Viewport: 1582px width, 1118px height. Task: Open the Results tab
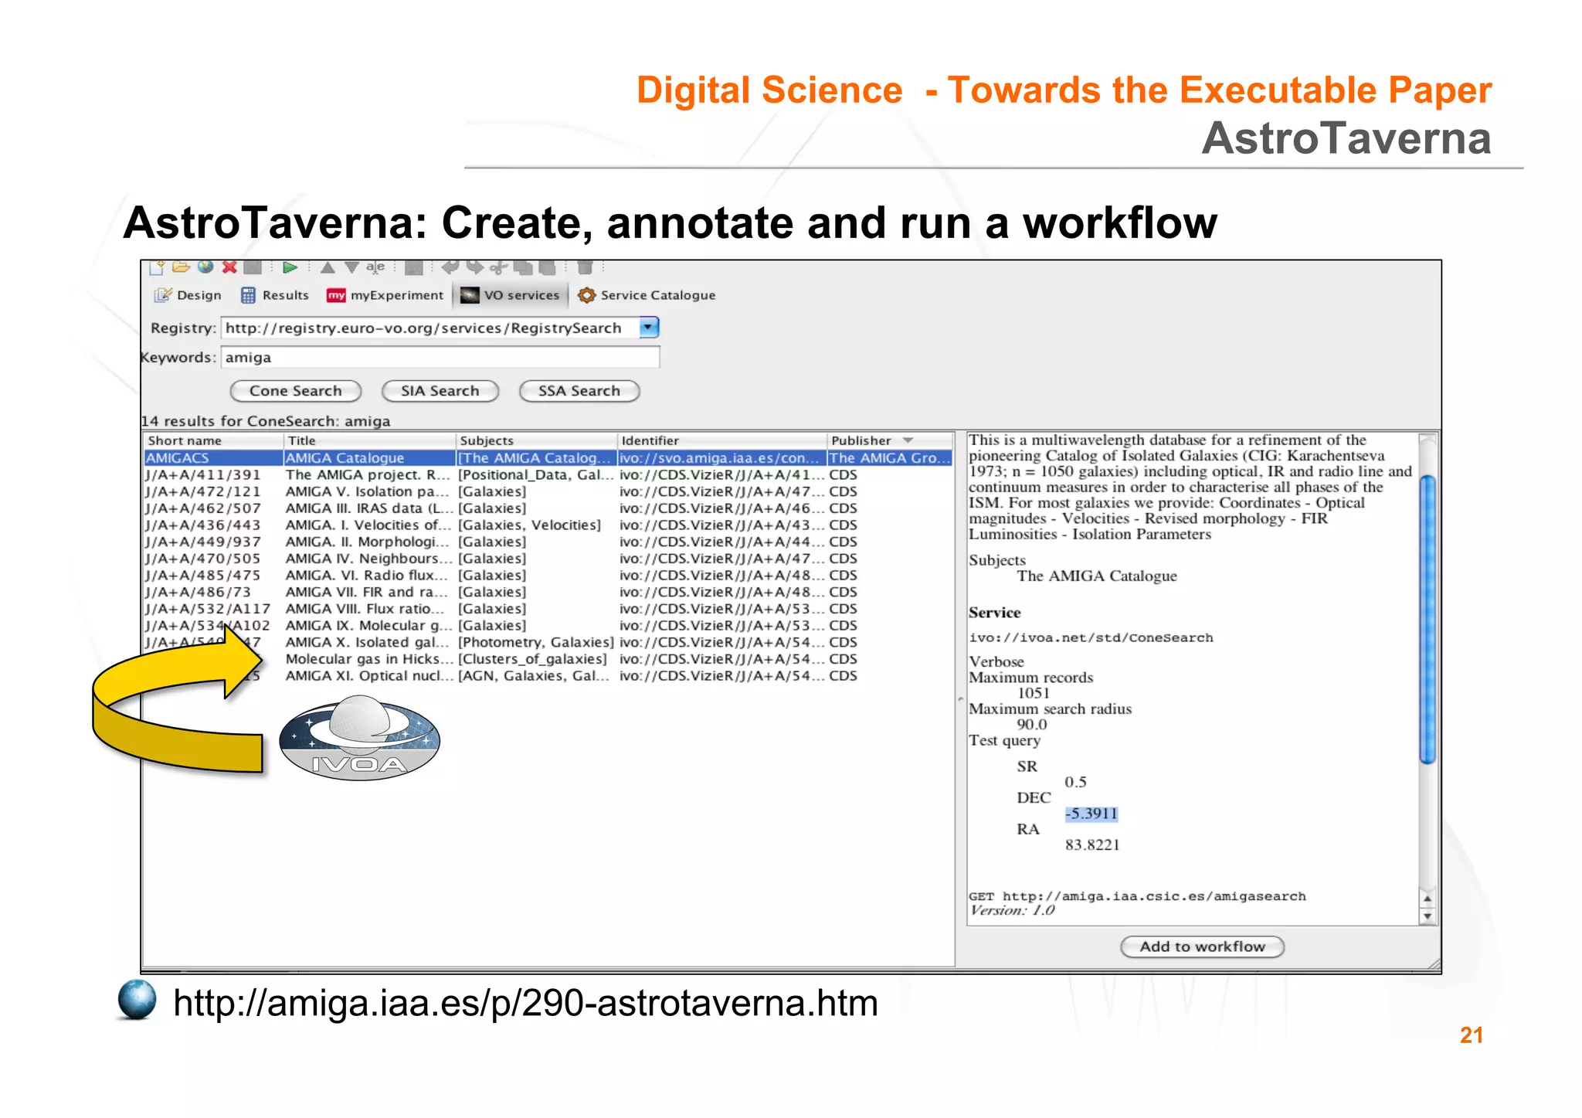[274, 295]
